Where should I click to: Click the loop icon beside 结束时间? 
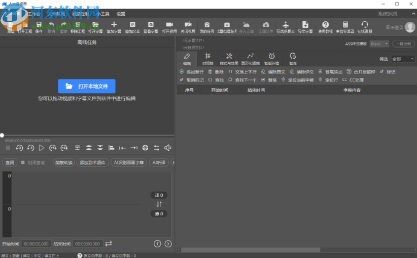click(109, 244)
